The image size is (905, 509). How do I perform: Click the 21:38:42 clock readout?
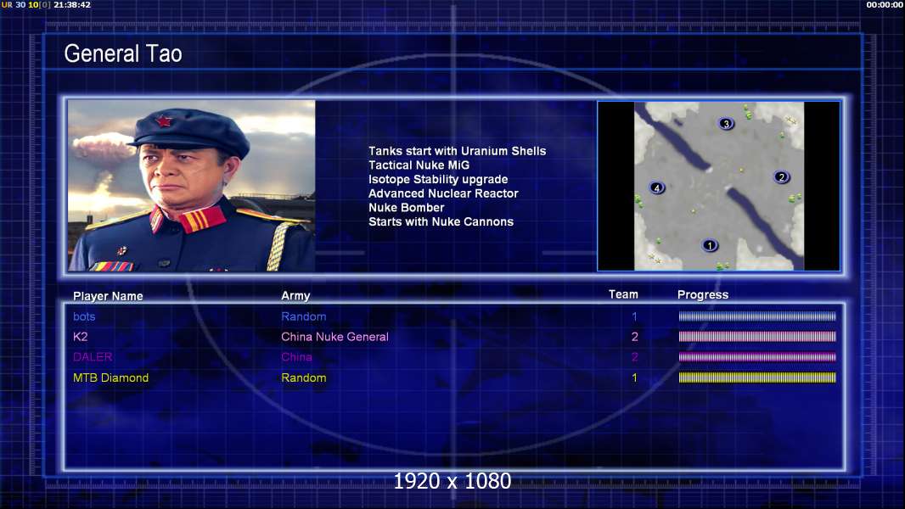[x=72, y=4]
